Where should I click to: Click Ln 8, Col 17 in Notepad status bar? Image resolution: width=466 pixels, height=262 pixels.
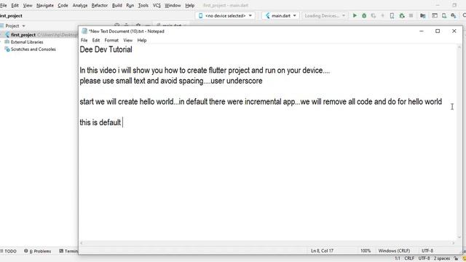click(322, 250)
